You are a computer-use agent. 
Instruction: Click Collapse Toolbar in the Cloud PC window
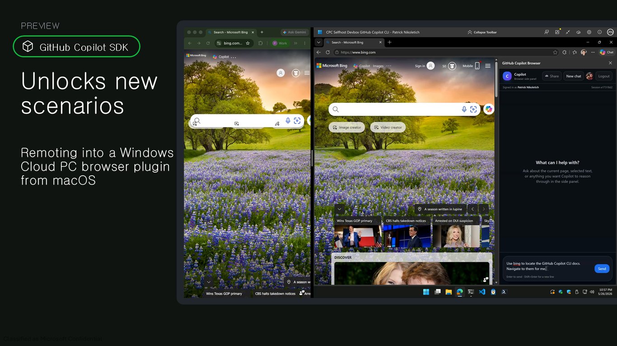482,32
